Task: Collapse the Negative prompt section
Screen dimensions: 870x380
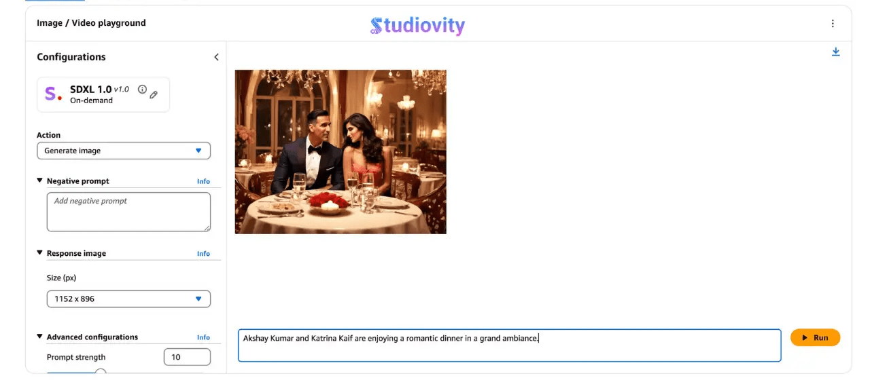Action: coord(39,180)
